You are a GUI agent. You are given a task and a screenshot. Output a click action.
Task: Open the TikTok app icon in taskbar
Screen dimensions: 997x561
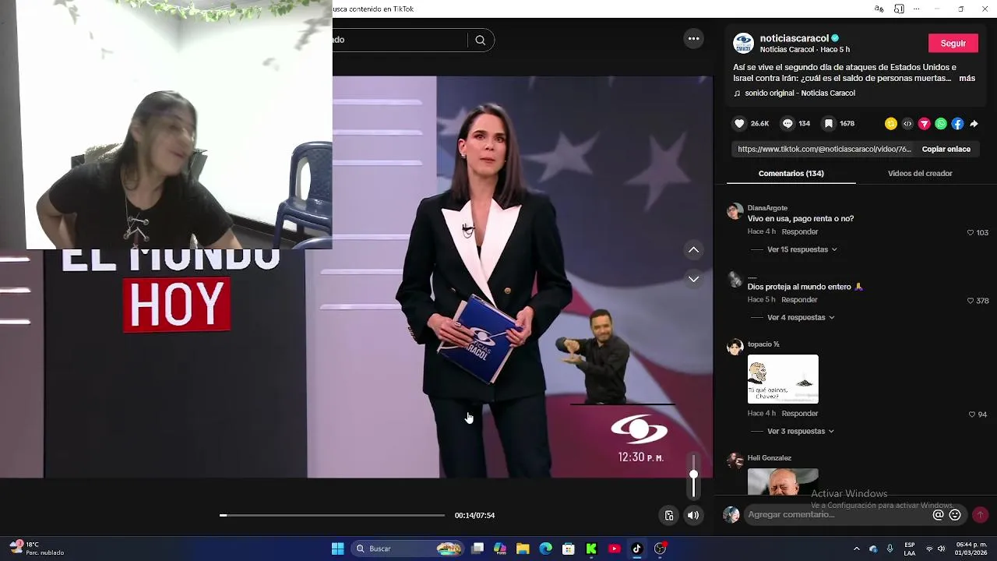coord(636,549)
